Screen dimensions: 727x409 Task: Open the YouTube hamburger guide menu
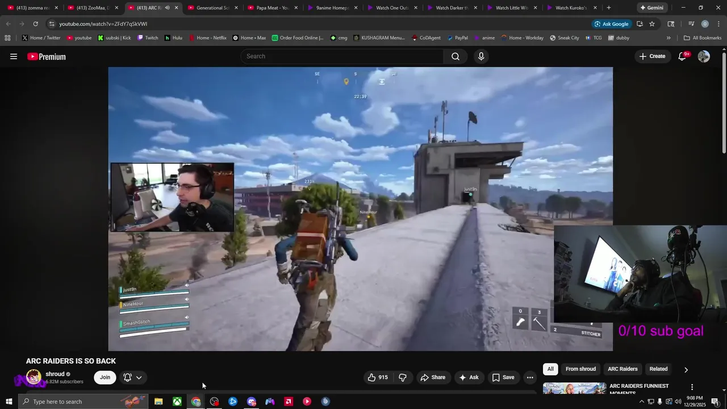14,56
